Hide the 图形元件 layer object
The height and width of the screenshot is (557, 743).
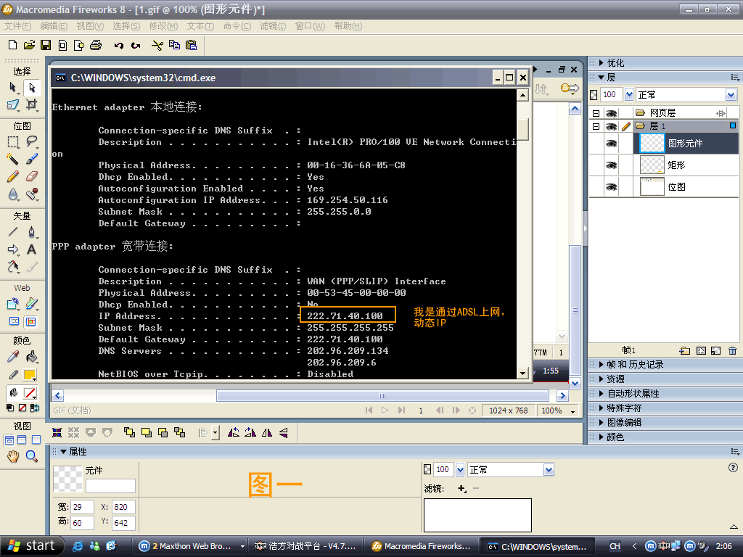(611, 143)
